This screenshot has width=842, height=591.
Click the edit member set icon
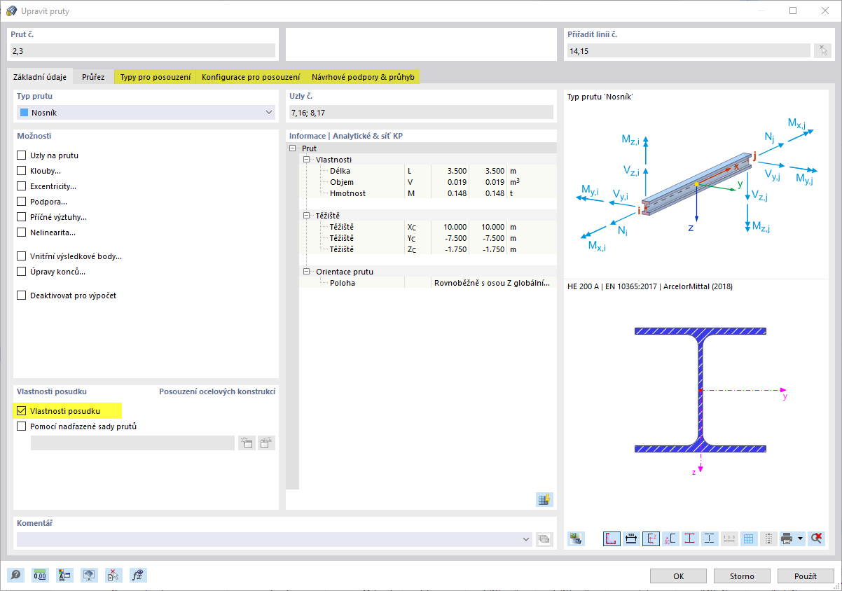coord(266,443)
